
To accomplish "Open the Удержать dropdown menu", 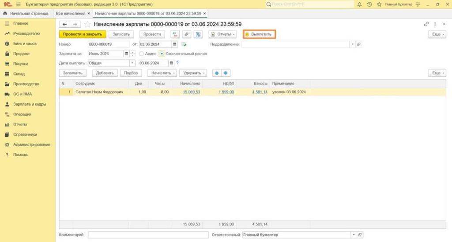I will click(x=193, y=73).
